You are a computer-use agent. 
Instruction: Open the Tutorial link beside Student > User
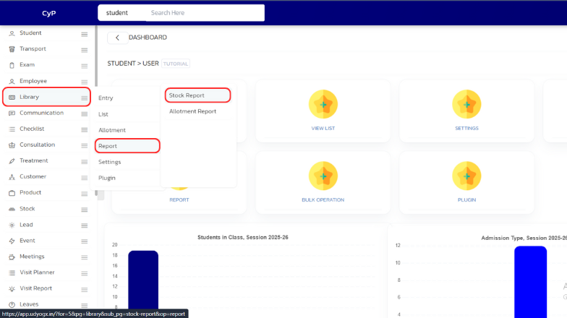click(176, 64)
